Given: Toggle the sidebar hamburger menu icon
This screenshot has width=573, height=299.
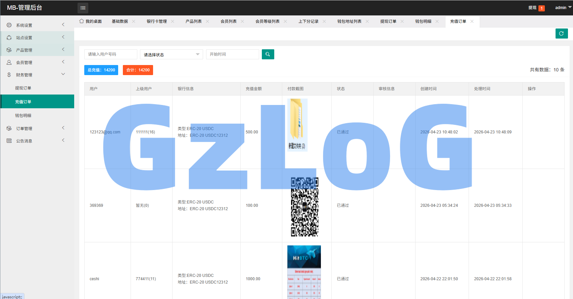Looking at the screenshot, I should [x=83, y=8].
